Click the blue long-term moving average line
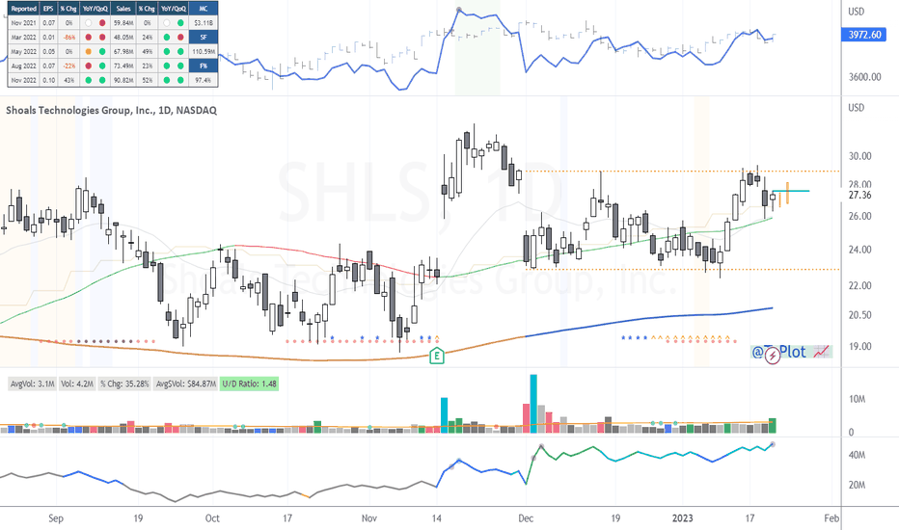This screenshot has height=530, width=899. pos(649,319)
